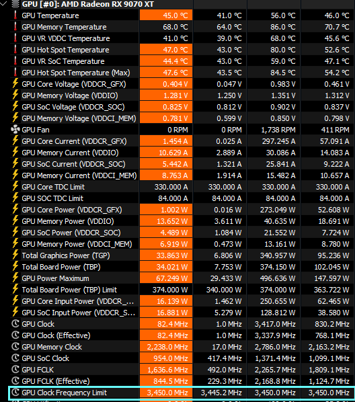This screenshot has height=402, width=355.
Task: Collapse the GPU [#0] AMD Radeon RX 9070 XT group
Action: (3, 3)
